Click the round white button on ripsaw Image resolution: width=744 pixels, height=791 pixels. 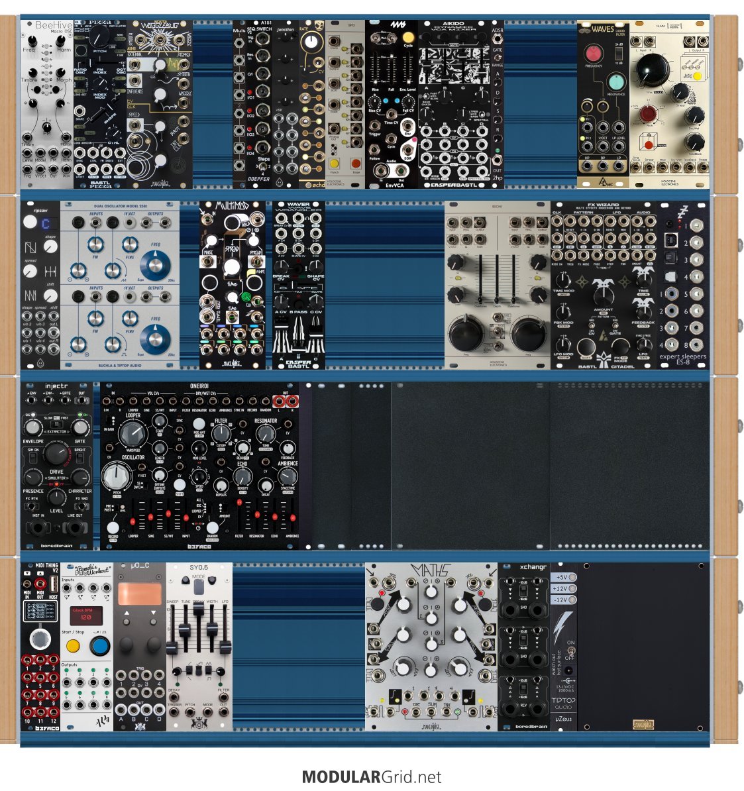tap(30, 221)
